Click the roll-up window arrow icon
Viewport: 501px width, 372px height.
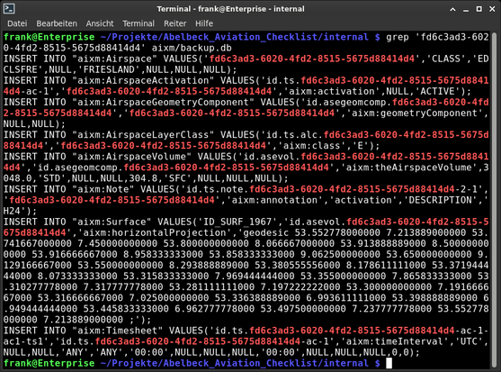[452, 9]
